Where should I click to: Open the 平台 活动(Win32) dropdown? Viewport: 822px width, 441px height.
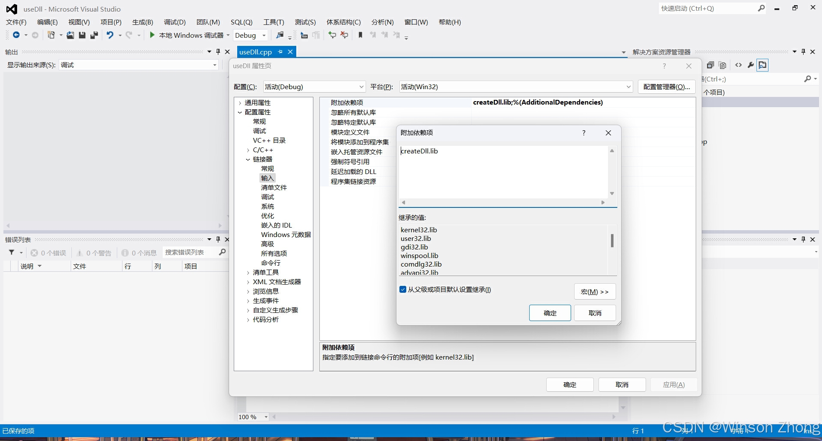(x=516, y=87)
